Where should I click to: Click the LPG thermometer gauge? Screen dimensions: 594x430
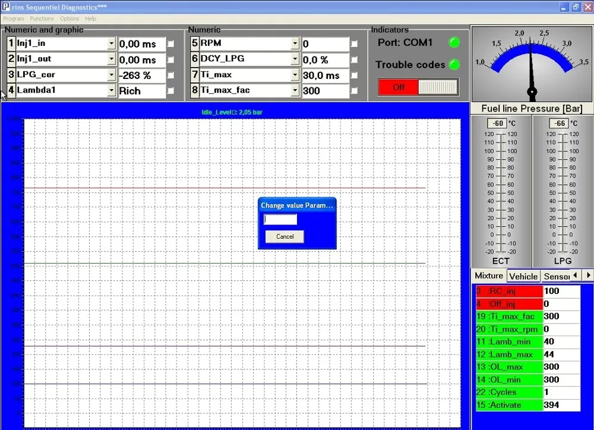tap(563, 191)
